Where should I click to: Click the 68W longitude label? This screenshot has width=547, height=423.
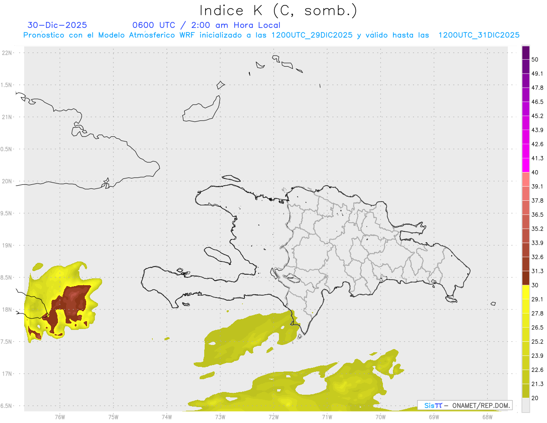point(487,417)
